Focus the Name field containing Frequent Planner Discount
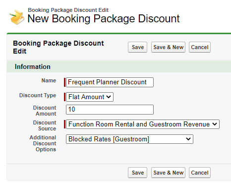 (x=110, y=82)
